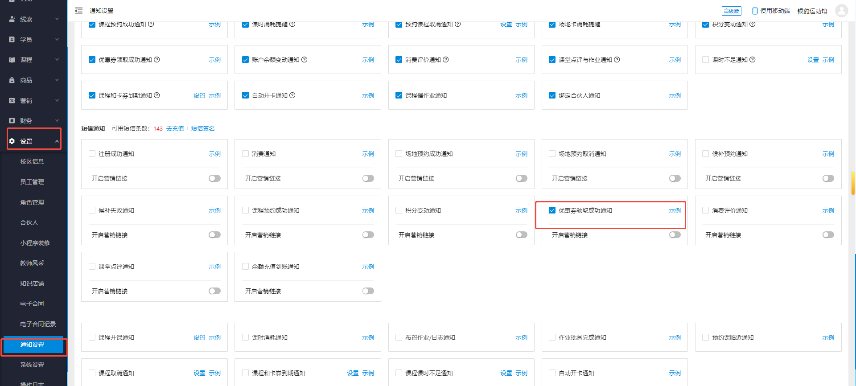The image size is (856, 386).
Task: Click help icon beside 消费评价通知 in top section
Action: [x=446, y=60]
